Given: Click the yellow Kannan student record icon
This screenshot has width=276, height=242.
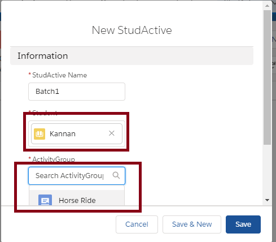Looking at the screenshot, I should coord(40,134).
